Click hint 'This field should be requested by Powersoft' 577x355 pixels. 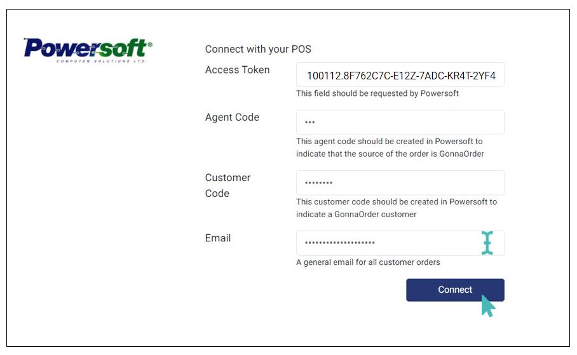tap(377, 93)
